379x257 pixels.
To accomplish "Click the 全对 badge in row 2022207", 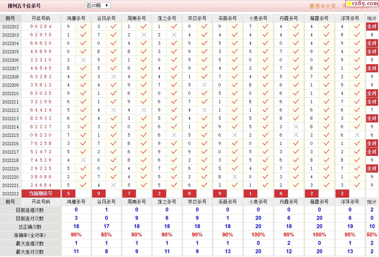I will click(372, 68).
